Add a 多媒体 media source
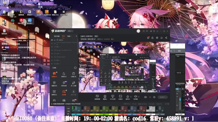The width and height of the screenshot is (218, 122). point(120,97)
